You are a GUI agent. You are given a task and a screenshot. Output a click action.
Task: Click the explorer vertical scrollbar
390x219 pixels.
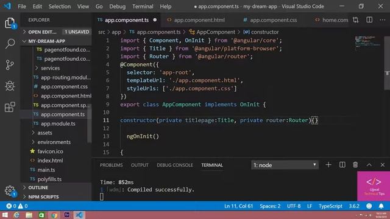[x=90, y=123]
